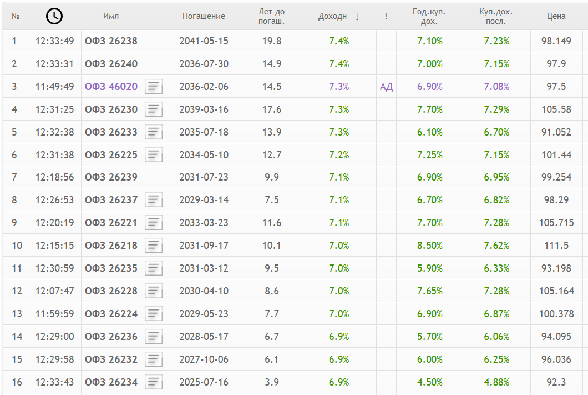Viewport: 588px width, 395px height.
Task: Select time cell 12:07:47
Action: point(54,291)
